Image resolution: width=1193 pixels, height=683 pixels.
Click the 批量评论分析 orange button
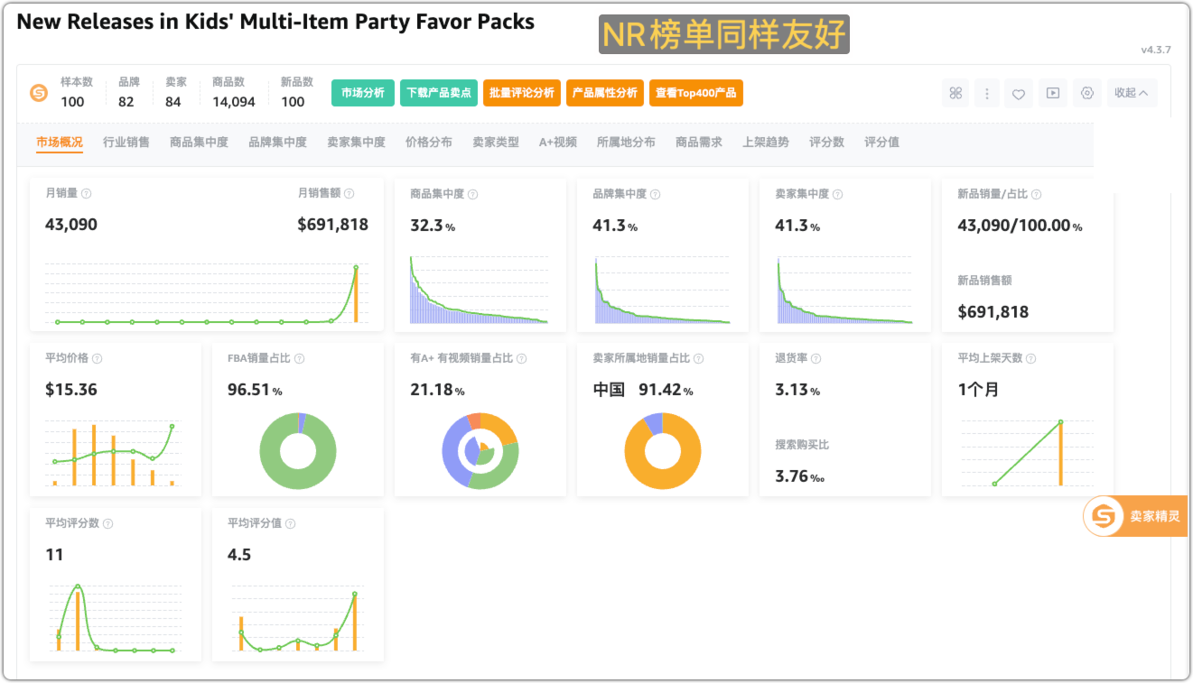pos(522,93)
